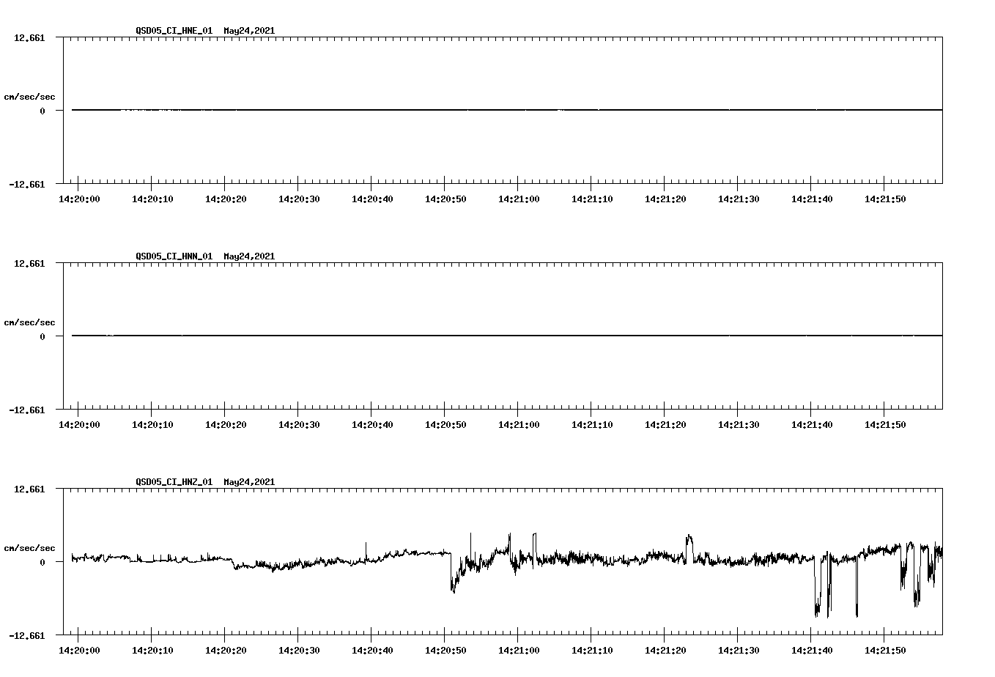Click the cm/sec/sec label on HNN plot
Image resolution: width=995 pixels, height=677 pixels.
30,322
